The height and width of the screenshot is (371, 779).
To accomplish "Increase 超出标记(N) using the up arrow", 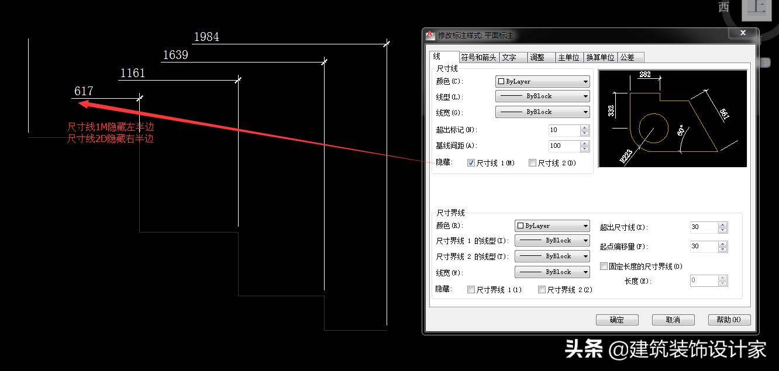I will coord(585,127).
